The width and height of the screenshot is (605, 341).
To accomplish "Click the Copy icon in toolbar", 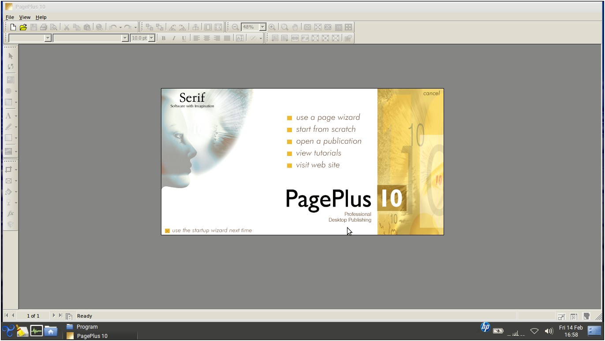I will tap(77, 27).
